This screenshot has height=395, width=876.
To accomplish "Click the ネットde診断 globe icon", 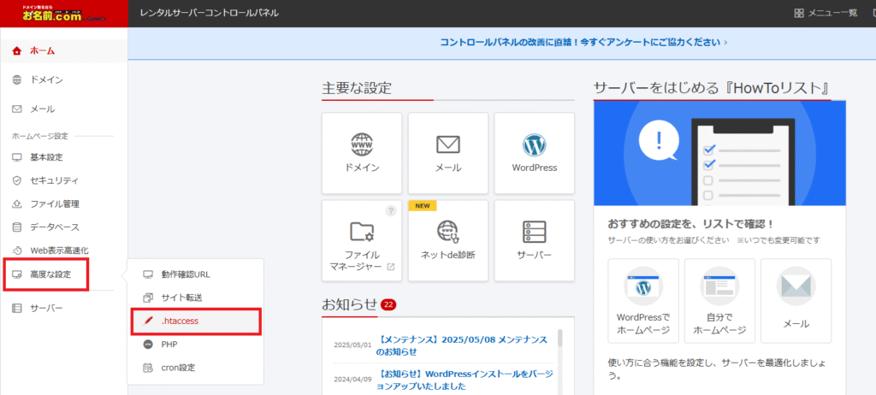I will 447,232.
